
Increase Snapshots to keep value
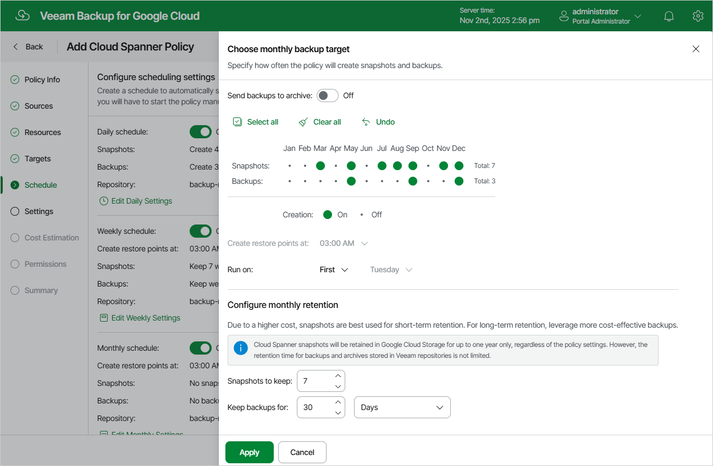pos(338,376)
